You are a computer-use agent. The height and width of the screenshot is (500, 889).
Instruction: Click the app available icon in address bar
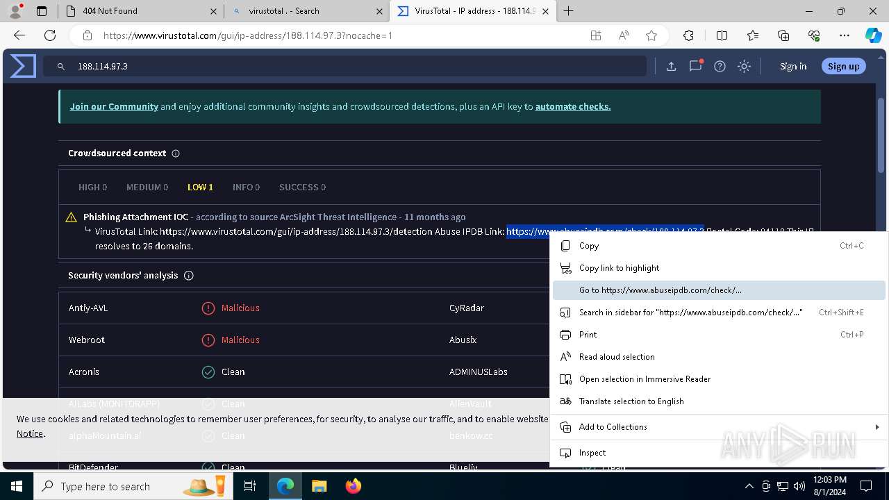pos(596,35)
